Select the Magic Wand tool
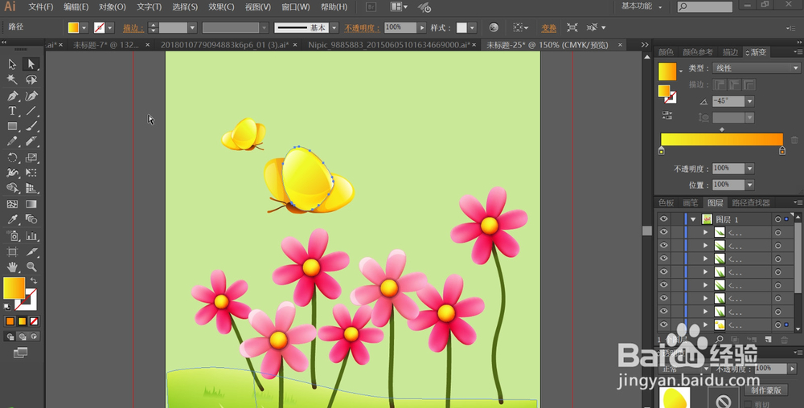 (x=13, y=80)
